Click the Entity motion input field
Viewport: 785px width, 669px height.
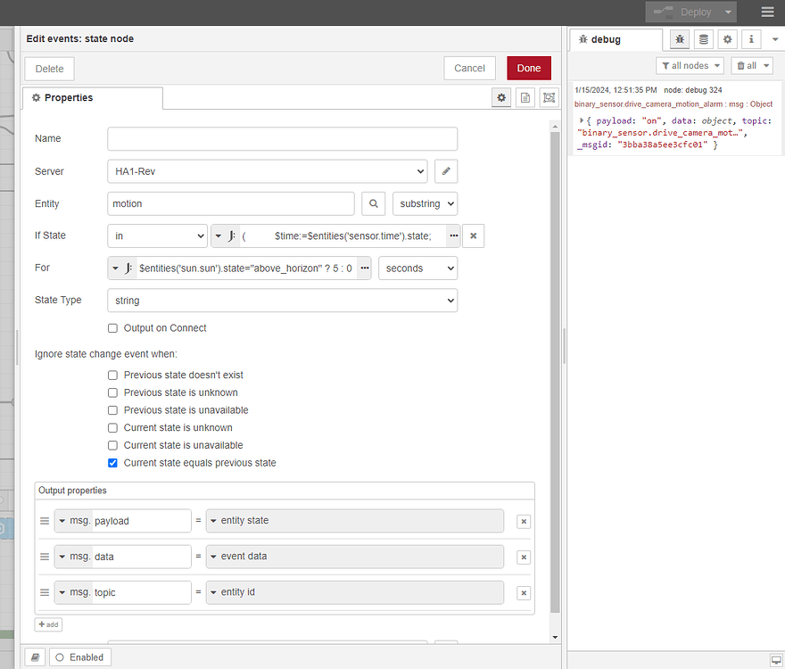point(231,203)
